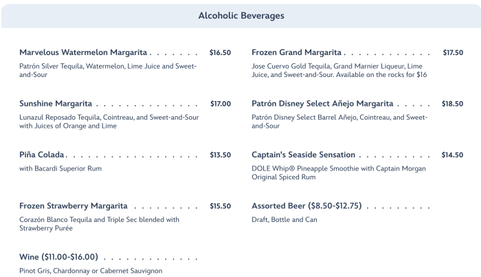Select the Wine ($11.00-$16.00) heading
The image size is (481, 277).
click(59, 257)
